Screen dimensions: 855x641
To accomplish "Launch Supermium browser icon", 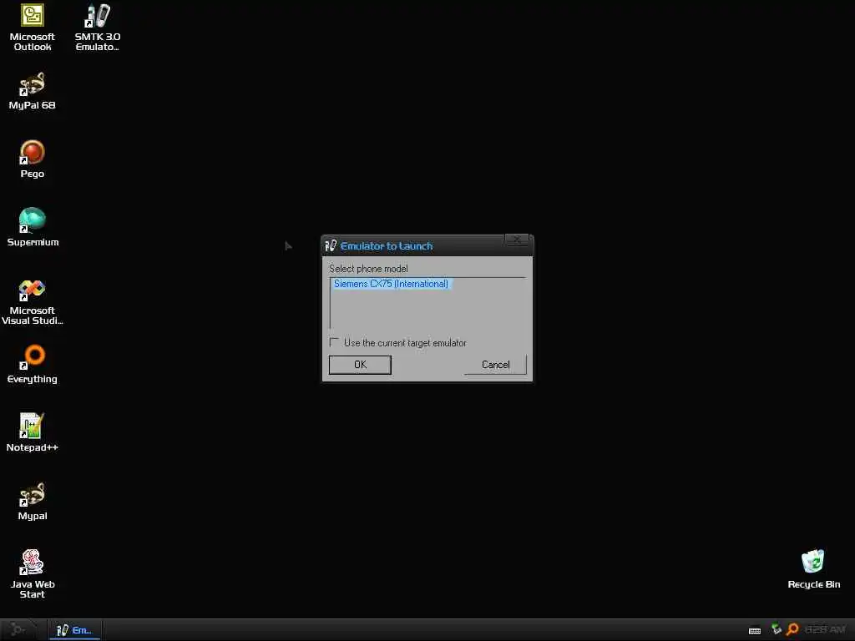I will point(33,227).
